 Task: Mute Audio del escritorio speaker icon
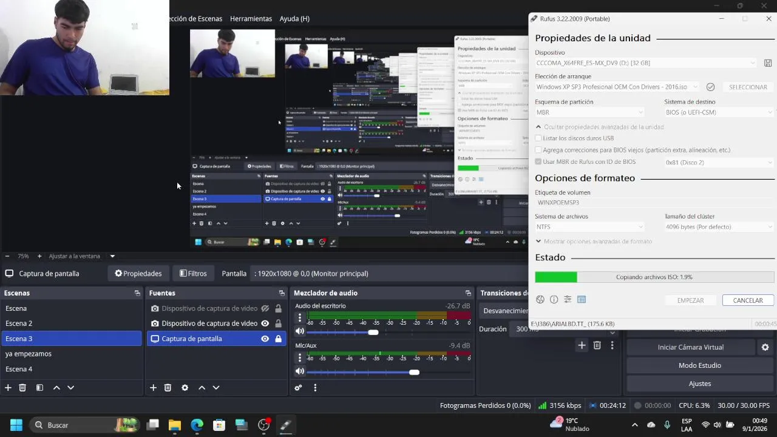click(299, 331)
